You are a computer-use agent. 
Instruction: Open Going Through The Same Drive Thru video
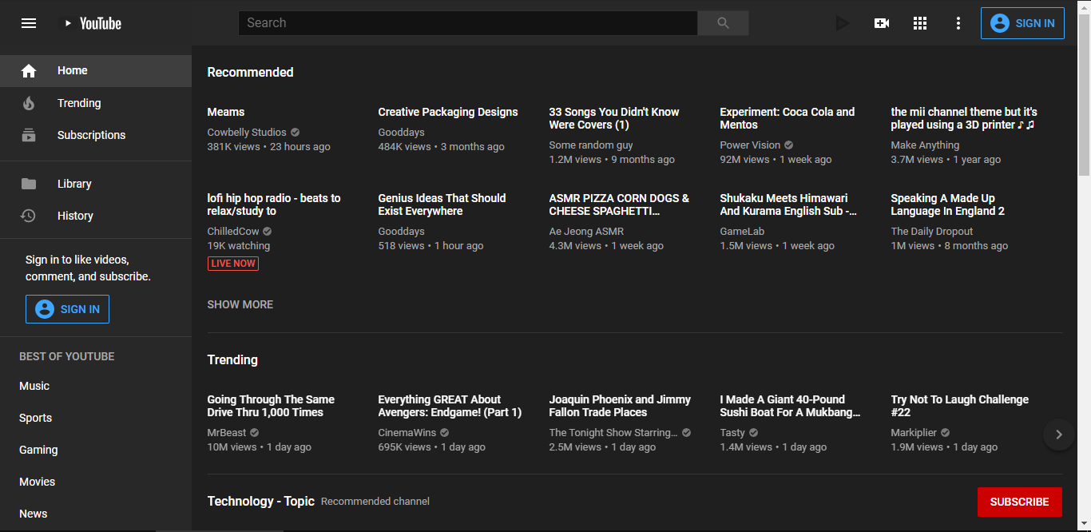(x=271, y=406)
